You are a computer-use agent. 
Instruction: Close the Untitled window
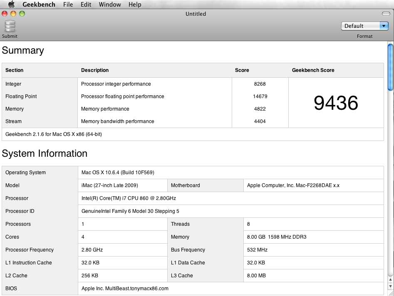(5, 14)
